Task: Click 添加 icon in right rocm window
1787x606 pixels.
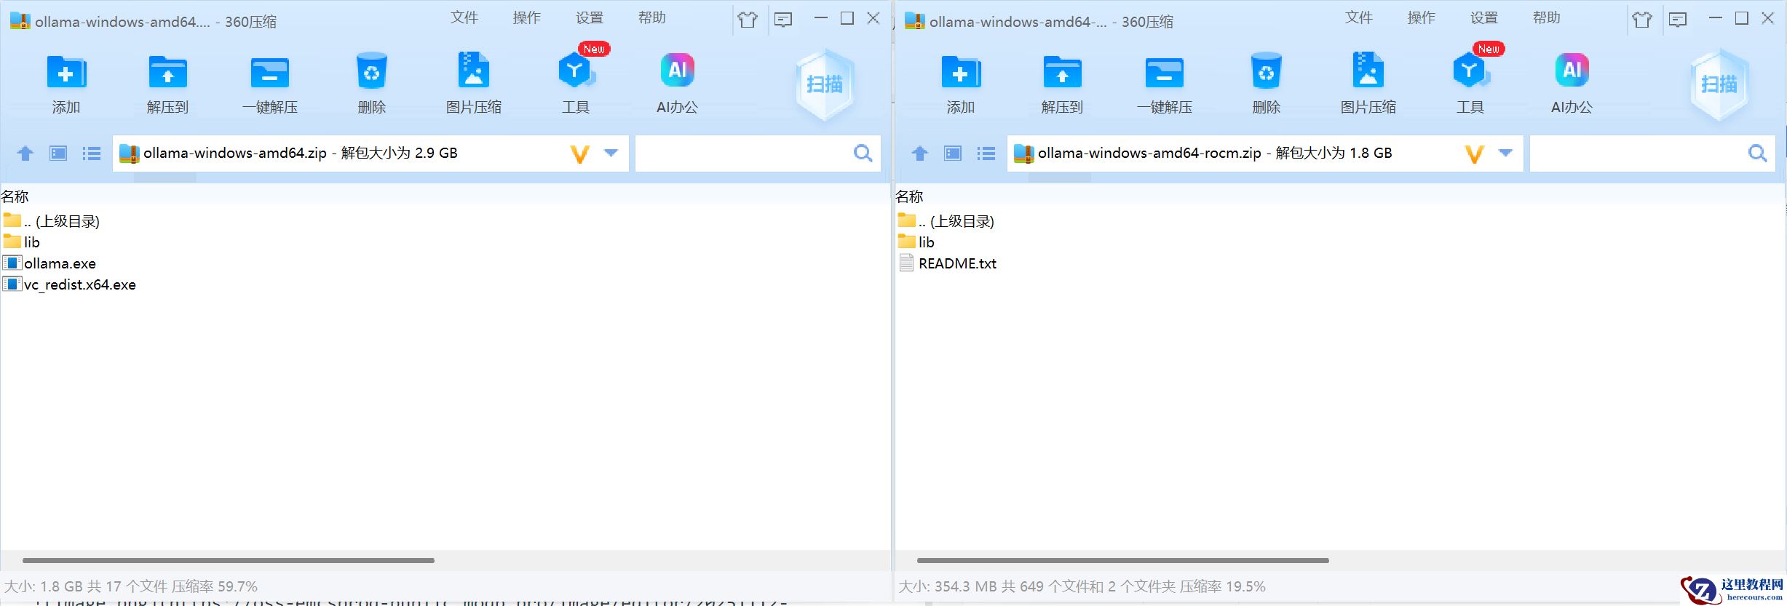Action: (x=961, y=73)
